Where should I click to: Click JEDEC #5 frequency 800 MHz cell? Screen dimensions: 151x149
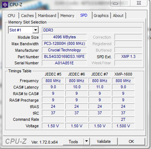[53, 81]
